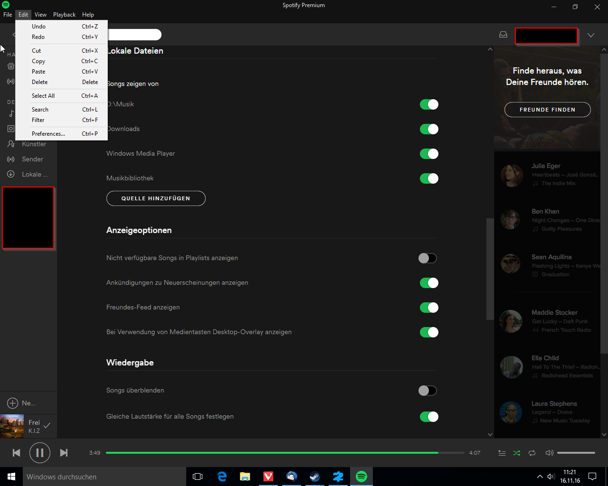This screenshot has width=608, height=486.
Task: Open Vivaldi browser from the taskbar
Action: 268,477
